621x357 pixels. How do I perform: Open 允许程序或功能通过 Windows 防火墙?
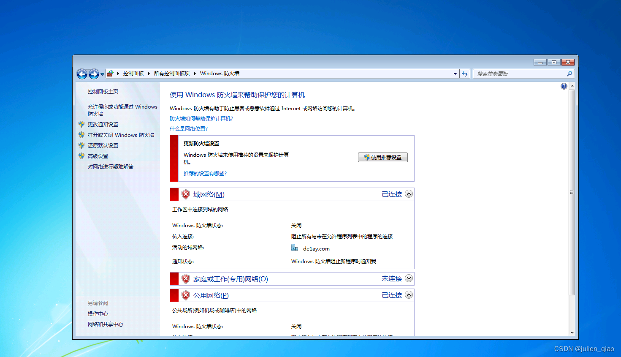click(122, 110)
